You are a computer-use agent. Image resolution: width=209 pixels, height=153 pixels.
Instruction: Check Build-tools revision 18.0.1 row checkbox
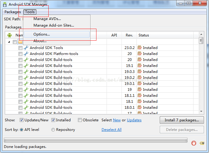[x=20, y=108]
